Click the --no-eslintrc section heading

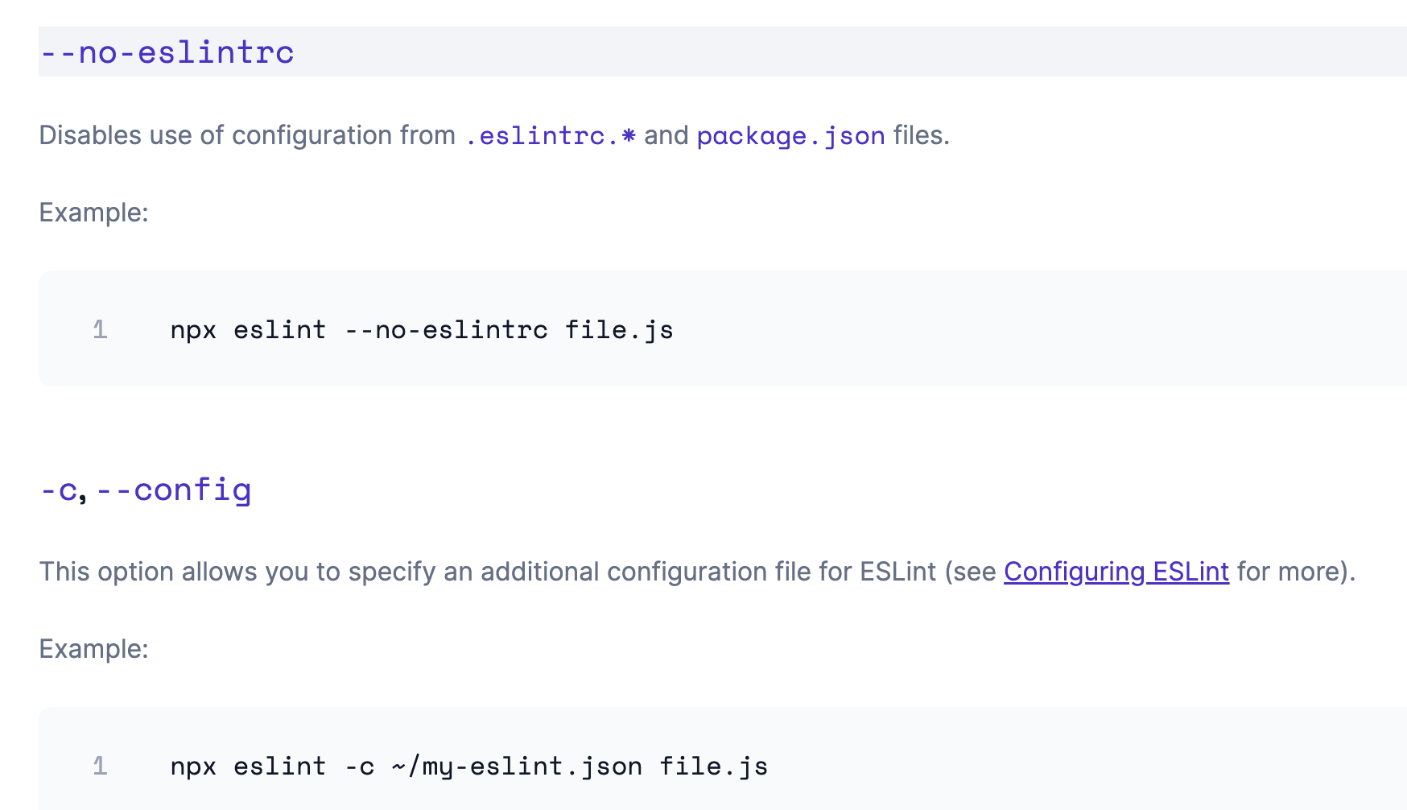tap(167, 52)
